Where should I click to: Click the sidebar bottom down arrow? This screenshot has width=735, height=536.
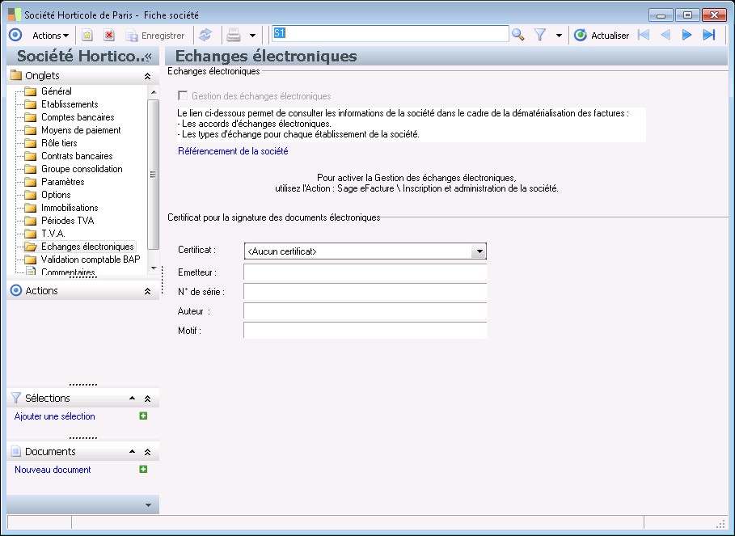(148, 505)
